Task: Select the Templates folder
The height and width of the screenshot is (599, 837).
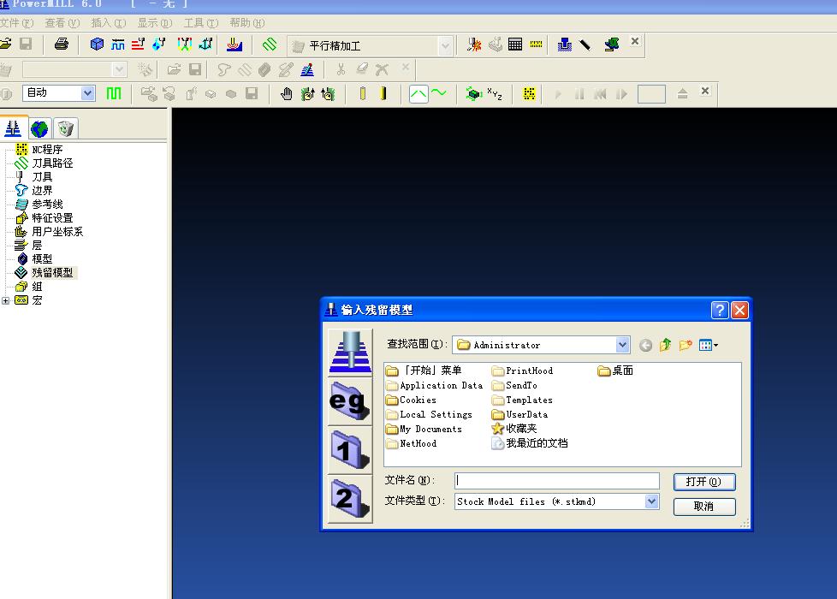Action: (522, 400)
